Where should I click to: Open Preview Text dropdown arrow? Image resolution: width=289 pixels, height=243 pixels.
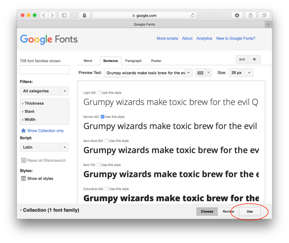click(x=188, y=73)
